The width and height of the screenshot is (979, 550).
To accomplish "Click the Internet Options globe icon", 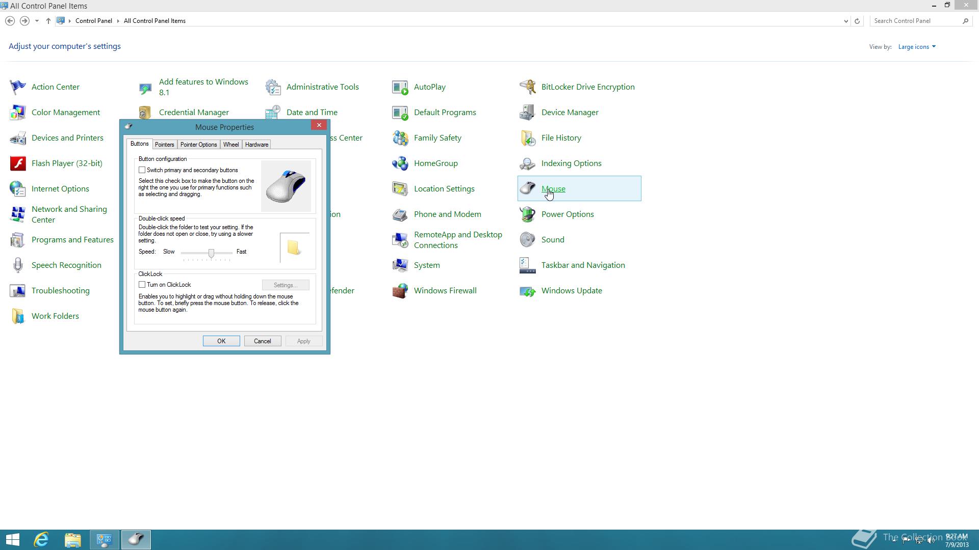I will tap(18, 189).
